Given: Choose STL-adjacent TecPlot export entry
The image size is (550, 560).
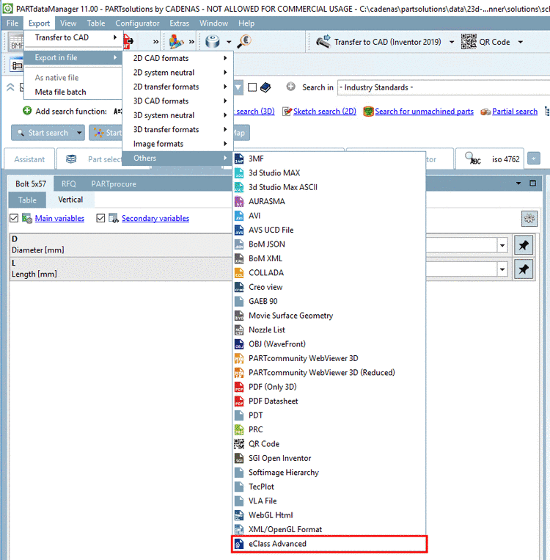Looking at the screenshot, I should (329, 487).
